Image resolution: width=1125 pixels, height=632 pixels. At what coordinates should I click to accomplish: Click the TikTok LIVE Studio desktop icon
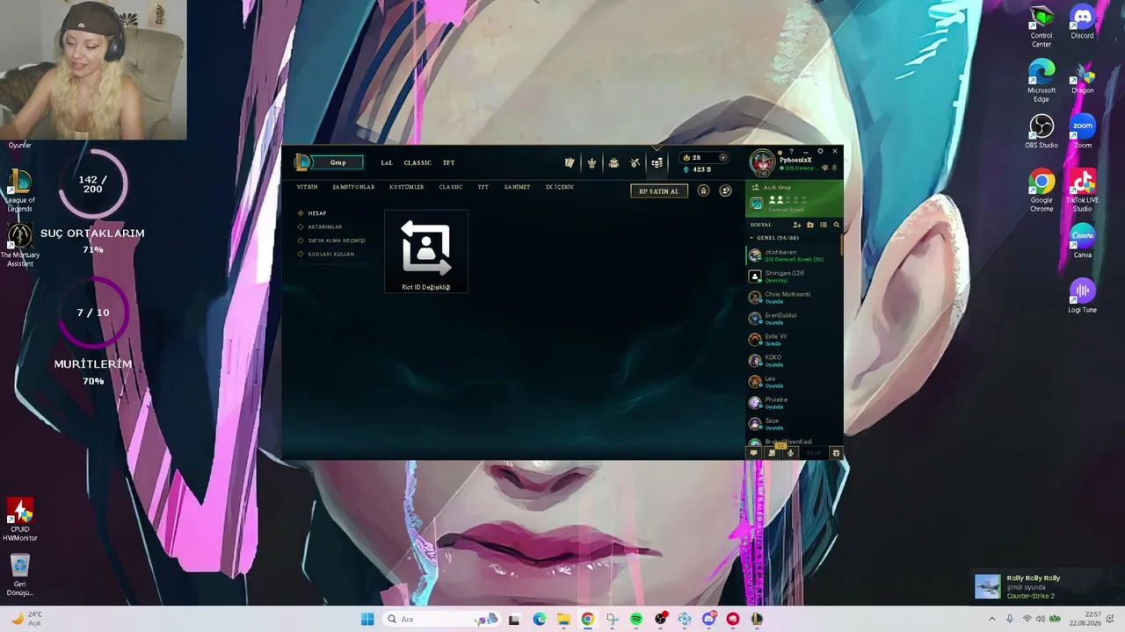tap(1083, 190)
